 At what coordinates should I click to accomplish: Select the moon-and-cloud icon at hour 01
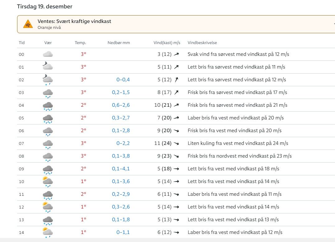click(48, 66)
